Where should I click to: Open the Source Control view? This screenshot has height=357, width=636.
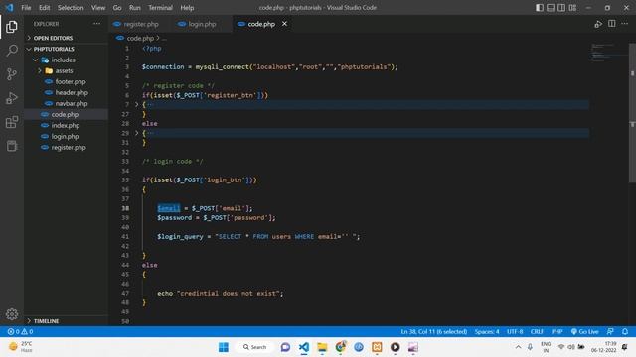[12, 74]
